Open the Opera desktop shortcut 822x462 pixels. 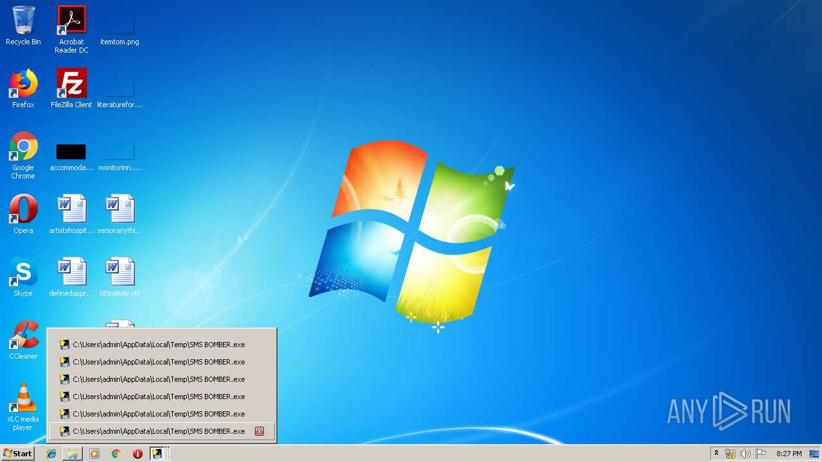[23, 214]
